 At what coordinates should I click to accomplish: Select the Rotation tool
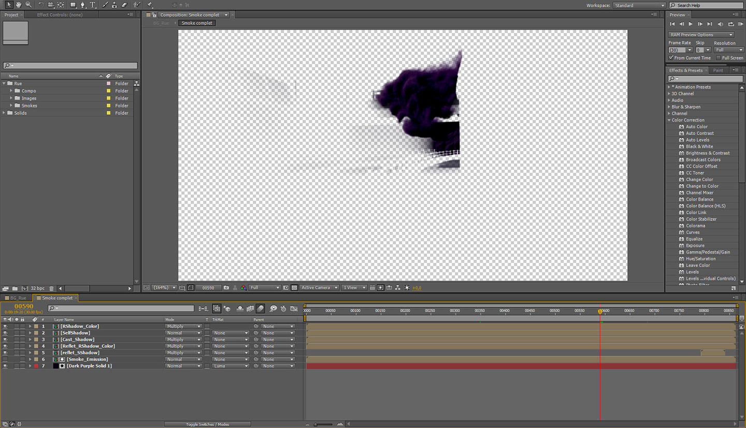point(41,5)
